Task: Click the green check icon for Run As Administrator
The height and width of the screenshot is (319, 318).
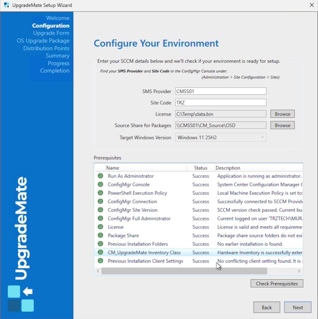Action: (100, 176)
